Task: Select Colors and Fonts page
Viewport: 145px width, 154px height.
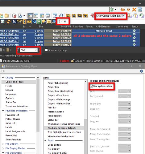Action: pyautogui.click(x=14, y=82)
